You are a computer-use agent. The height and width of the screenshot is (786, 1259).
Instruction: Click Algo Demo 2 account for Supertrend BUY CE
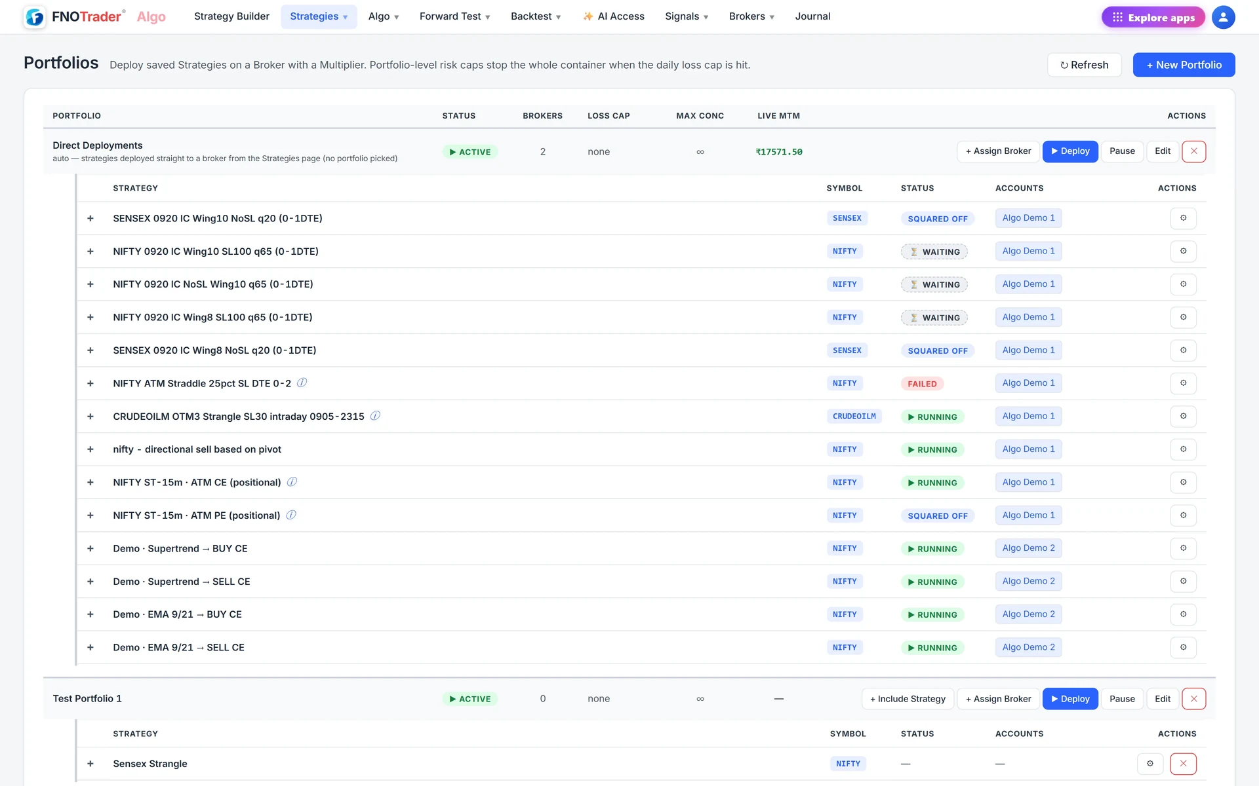click(x=1028, y=548)
